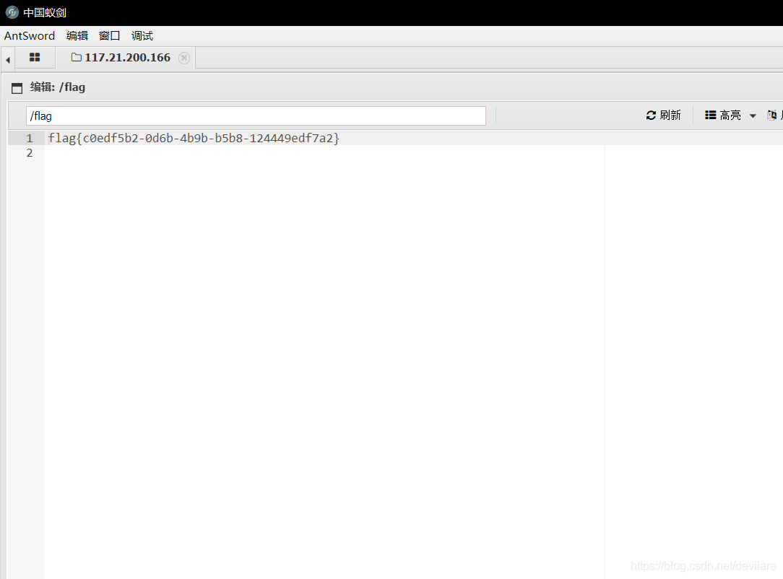Click the 高亮 highlight button
The width and height of the screenshot is (783, 579).
click(x=722, y=116)
